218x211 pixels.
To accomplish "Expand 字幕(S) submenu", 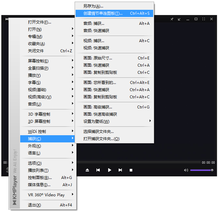I will pos(47,83).
